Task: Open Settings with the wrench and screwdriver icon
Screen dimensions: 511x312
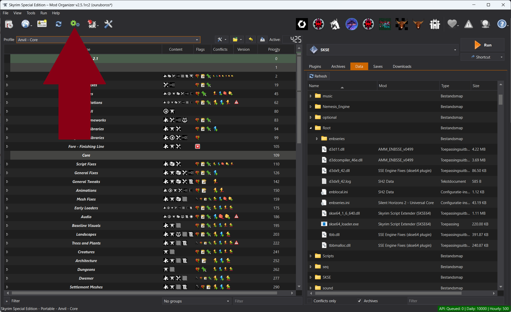Action: click(108, 24)
